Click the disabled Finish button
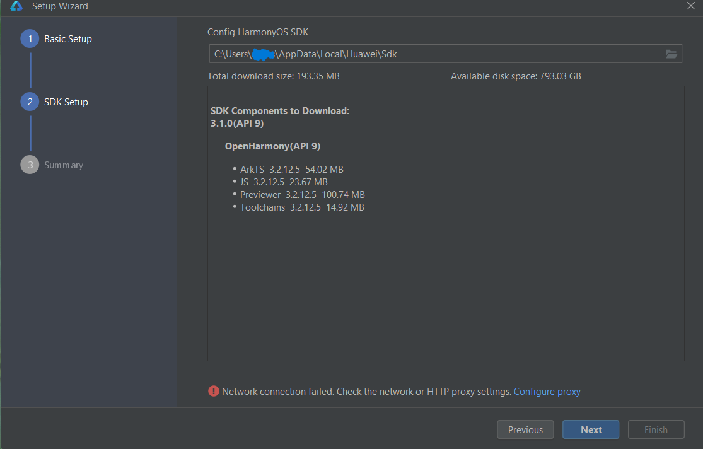 [656, 429]
